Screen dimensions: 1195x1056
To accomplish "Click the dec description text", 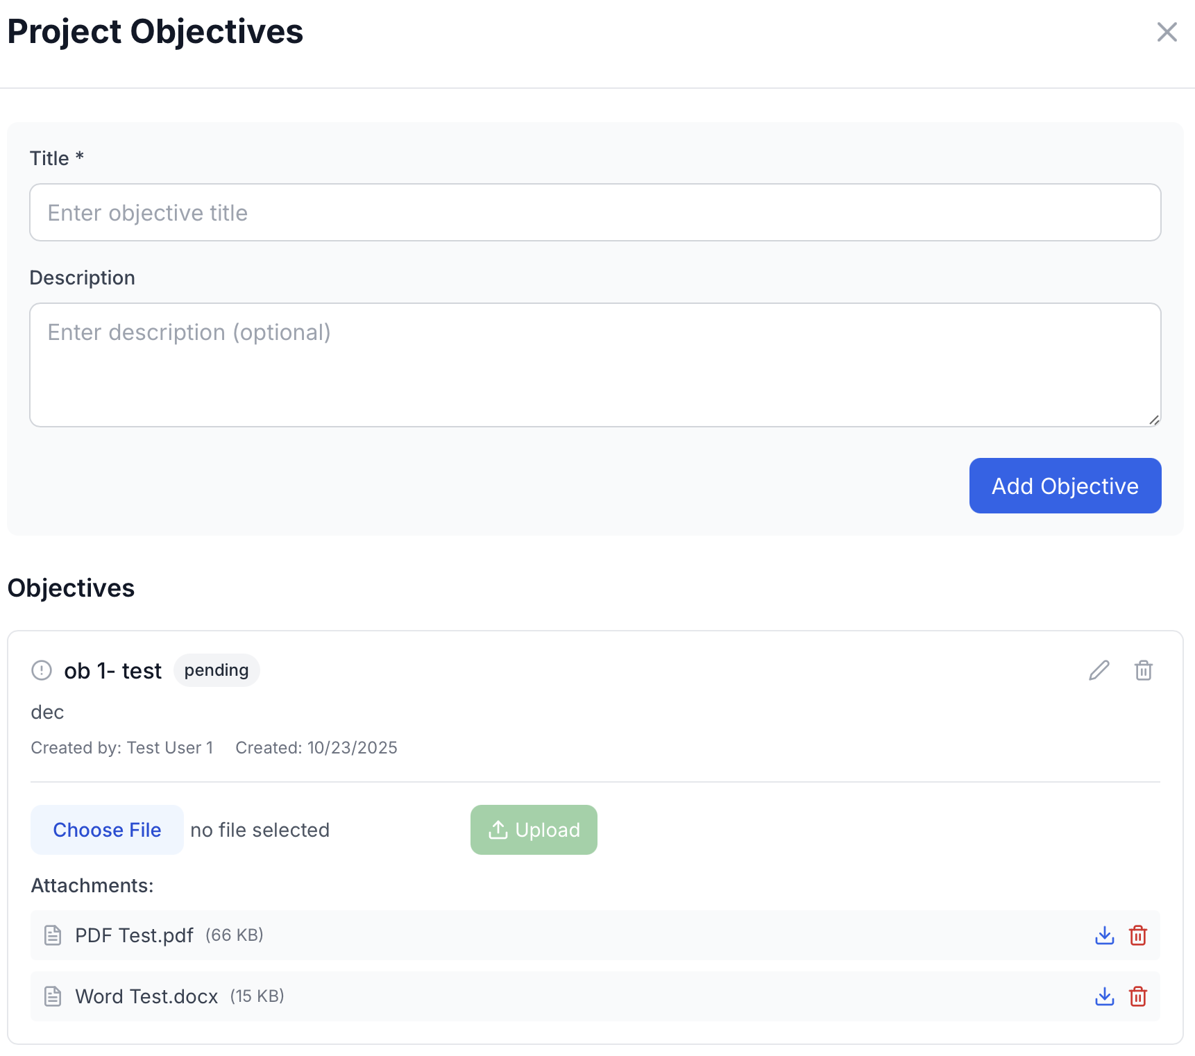I will (x=46, y=711).
